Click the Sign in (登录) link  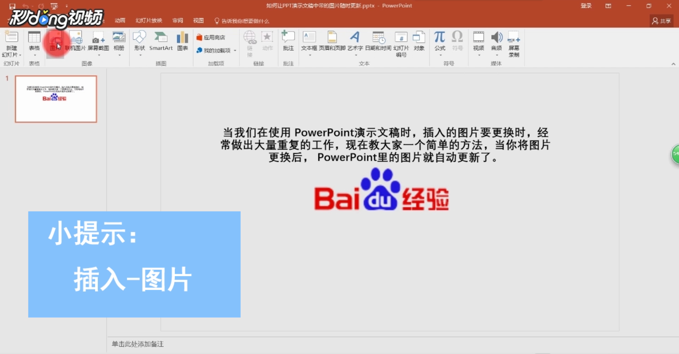586,6
